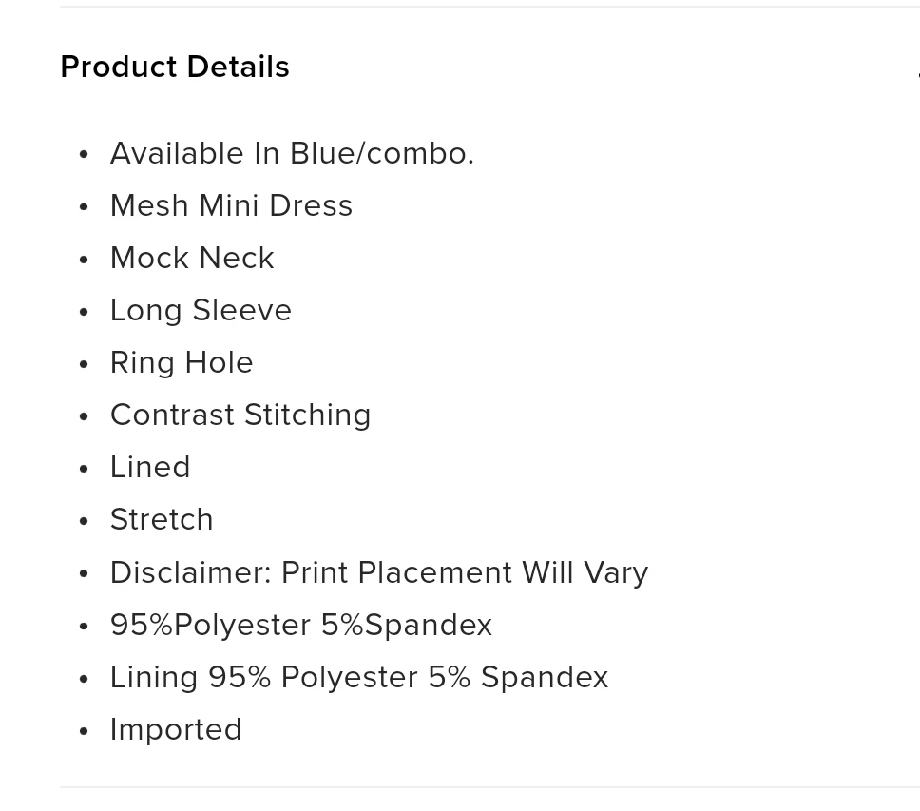
Task: Click the bullet point before 'Imported'
Action: tap(84, 731)
